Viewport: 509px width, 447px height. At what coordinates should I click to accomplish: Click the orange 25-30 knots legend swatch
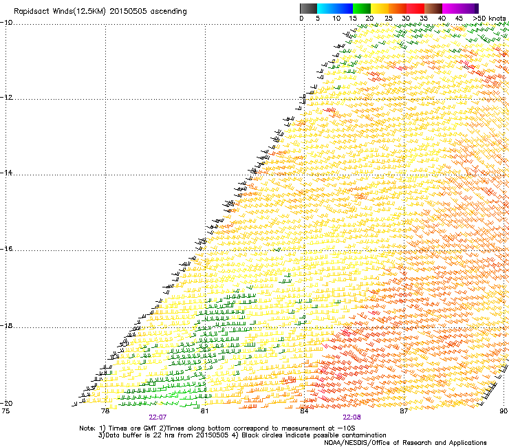pos(398,8)
